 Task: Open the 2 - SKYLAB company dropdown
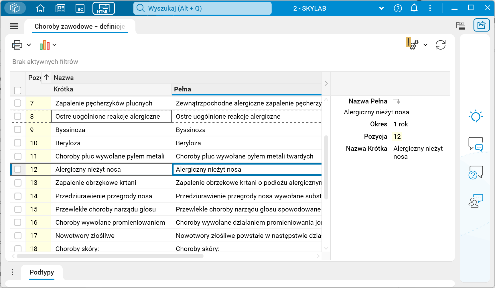pyautogui.click(x=381, y=8)
